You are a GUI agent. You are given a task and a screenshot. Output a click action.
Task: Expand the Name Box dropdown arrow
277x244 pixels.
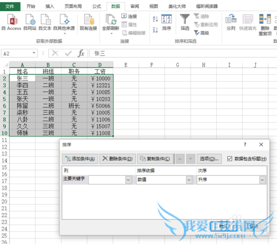[34, 53]
